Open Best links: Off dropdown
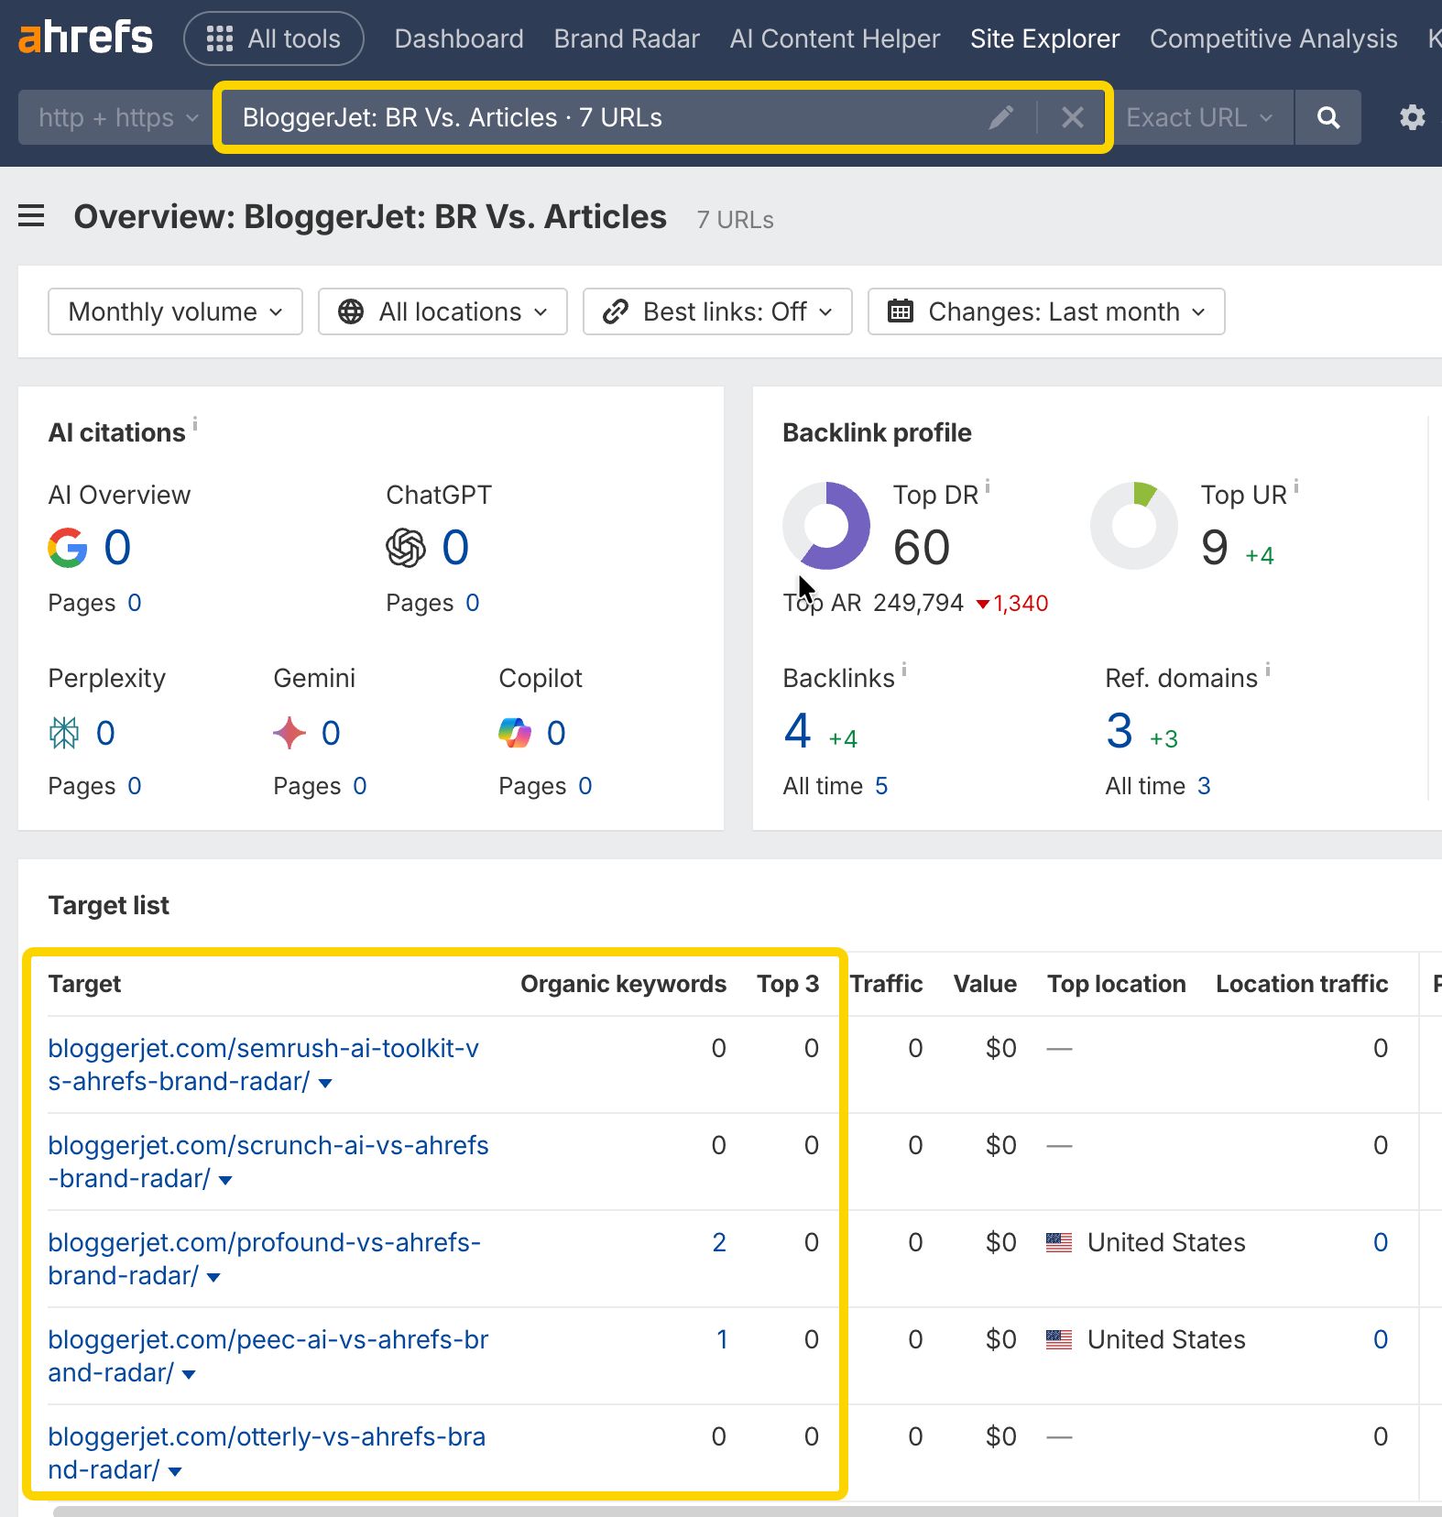The width and height of the screenshot is (1442, 1517). pos(717,312)
